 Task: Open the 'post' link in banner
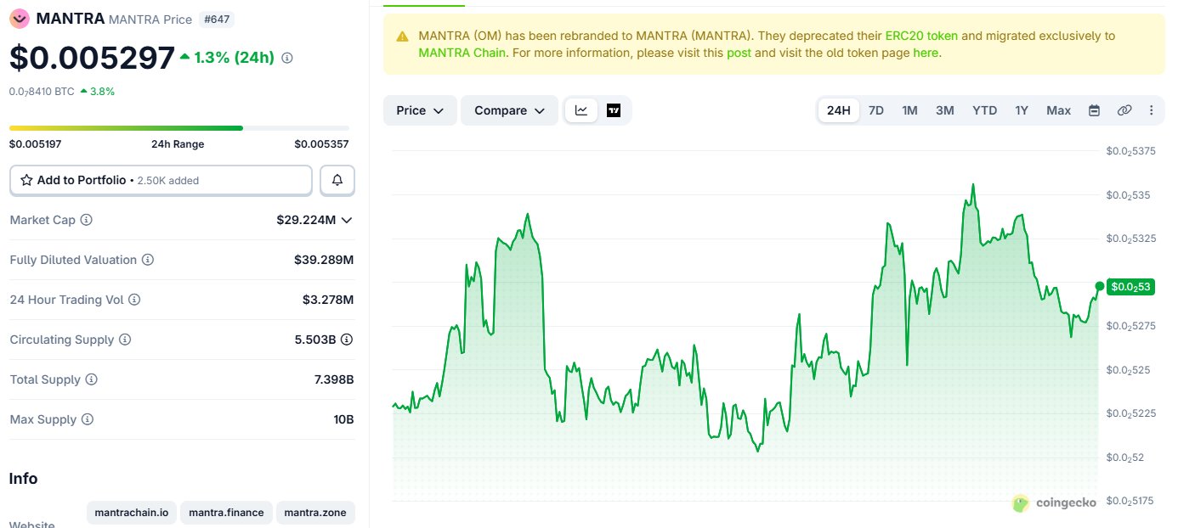coord(739,52)
